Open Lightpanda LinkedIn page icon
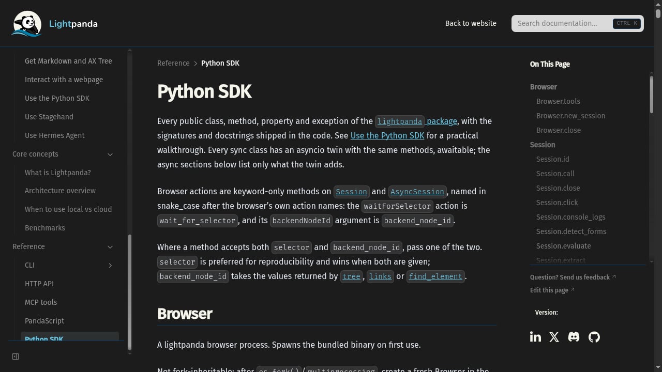 [x=535, y=337]
